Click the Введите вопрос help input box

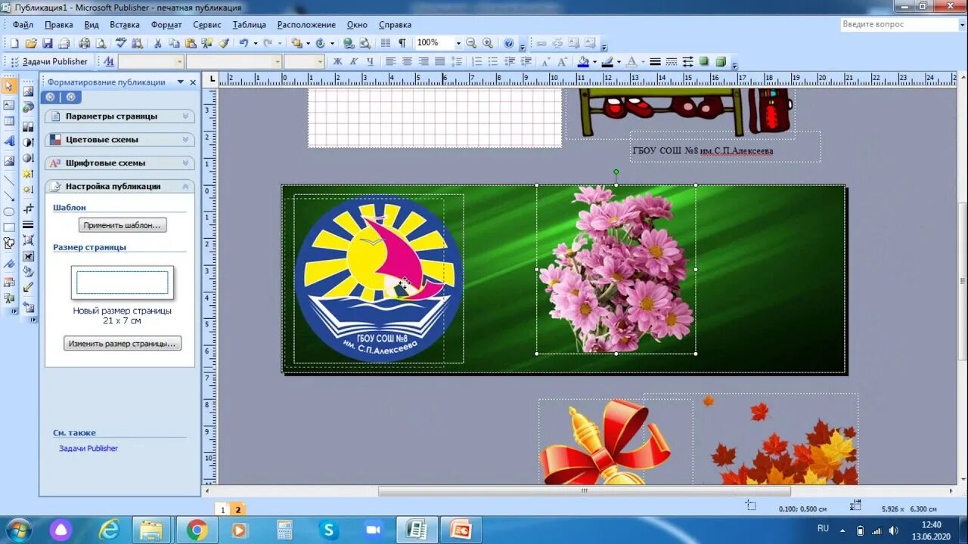900,24
